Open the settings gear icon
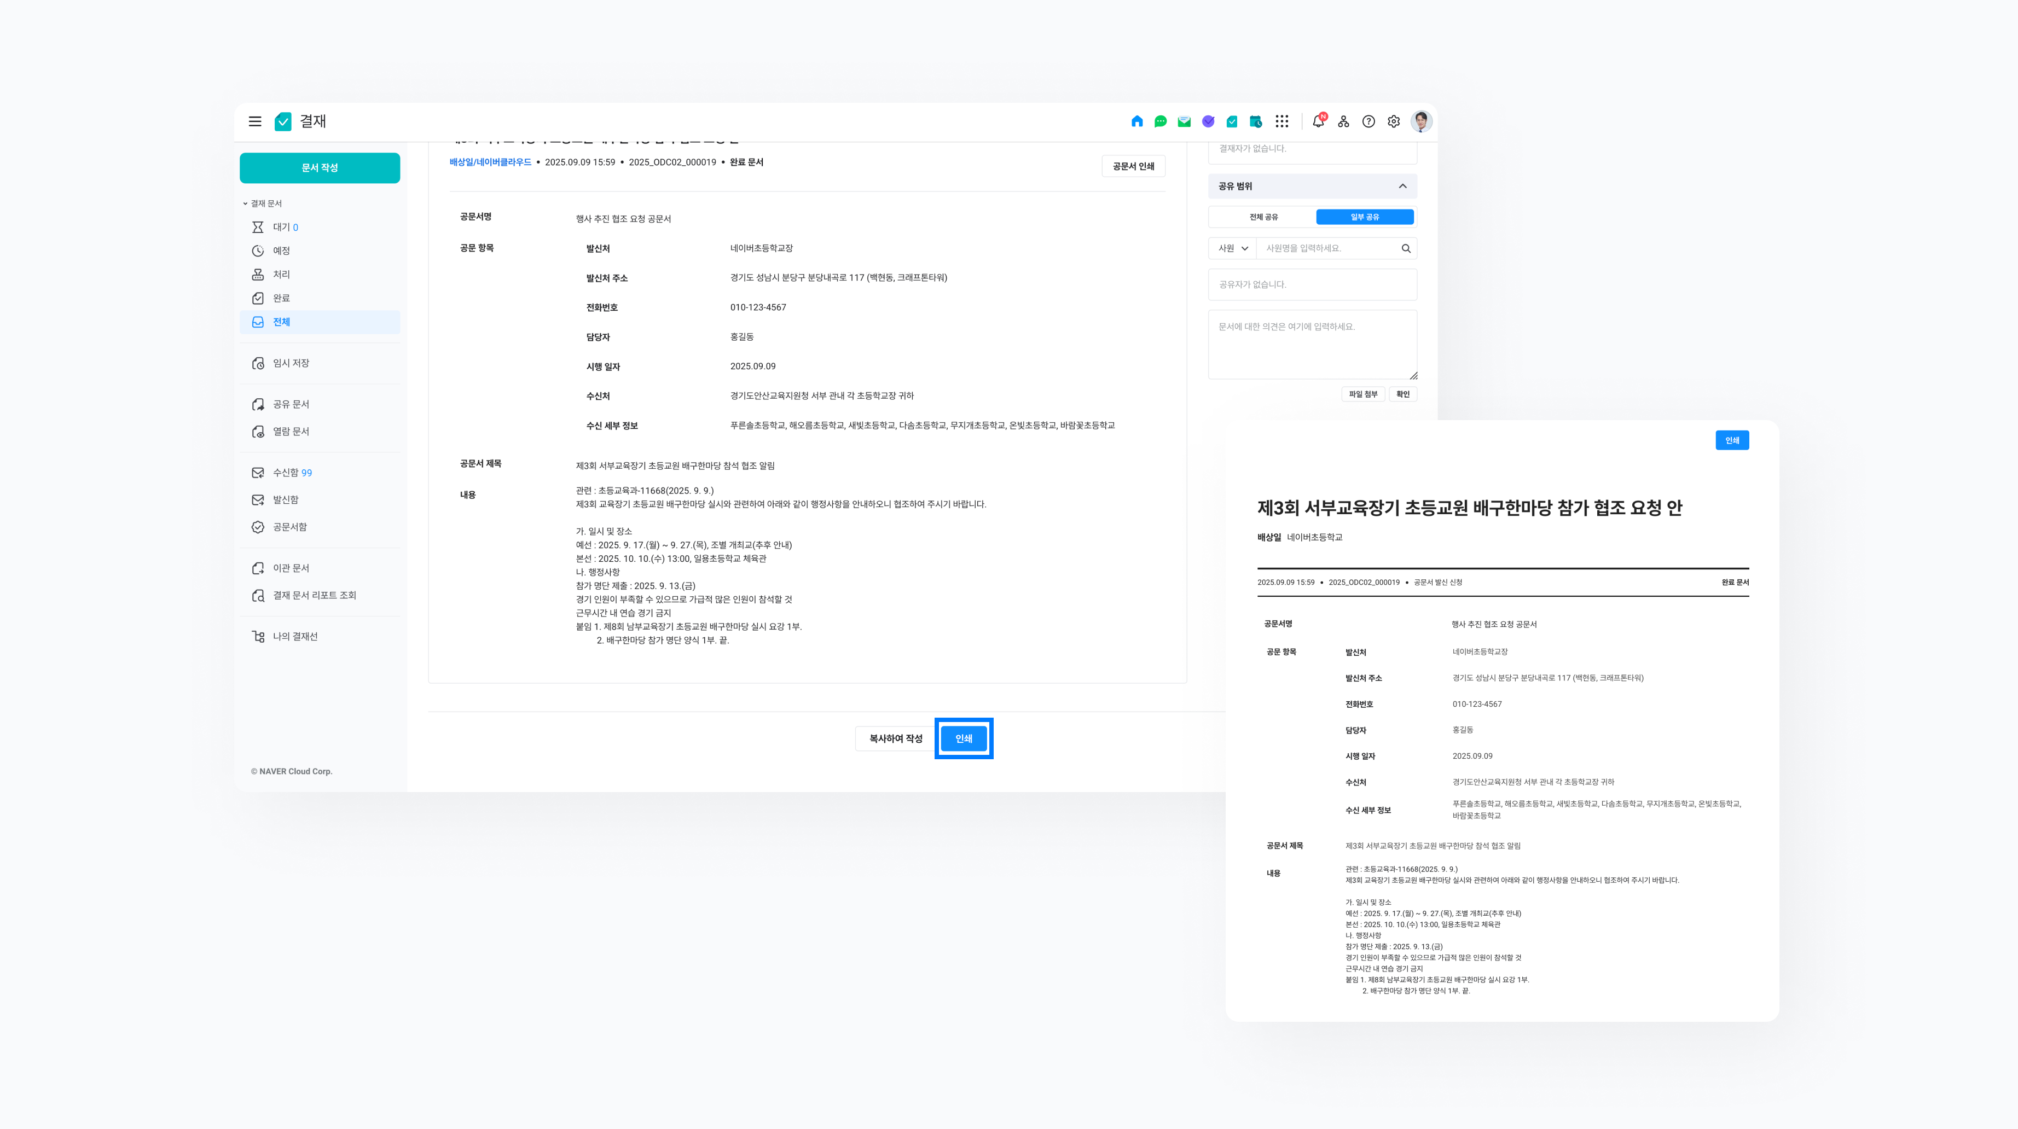 [1394, 121]
